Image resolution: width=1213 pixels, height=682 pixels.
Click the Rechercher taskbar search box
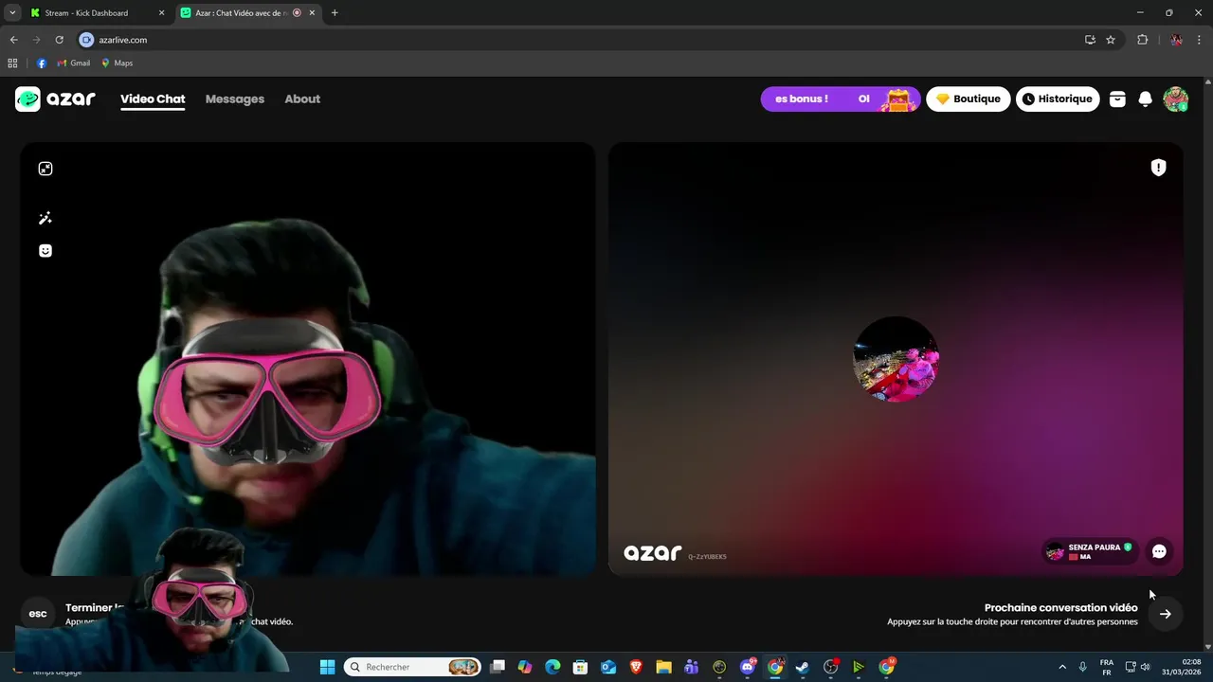(x=412, y=667)
